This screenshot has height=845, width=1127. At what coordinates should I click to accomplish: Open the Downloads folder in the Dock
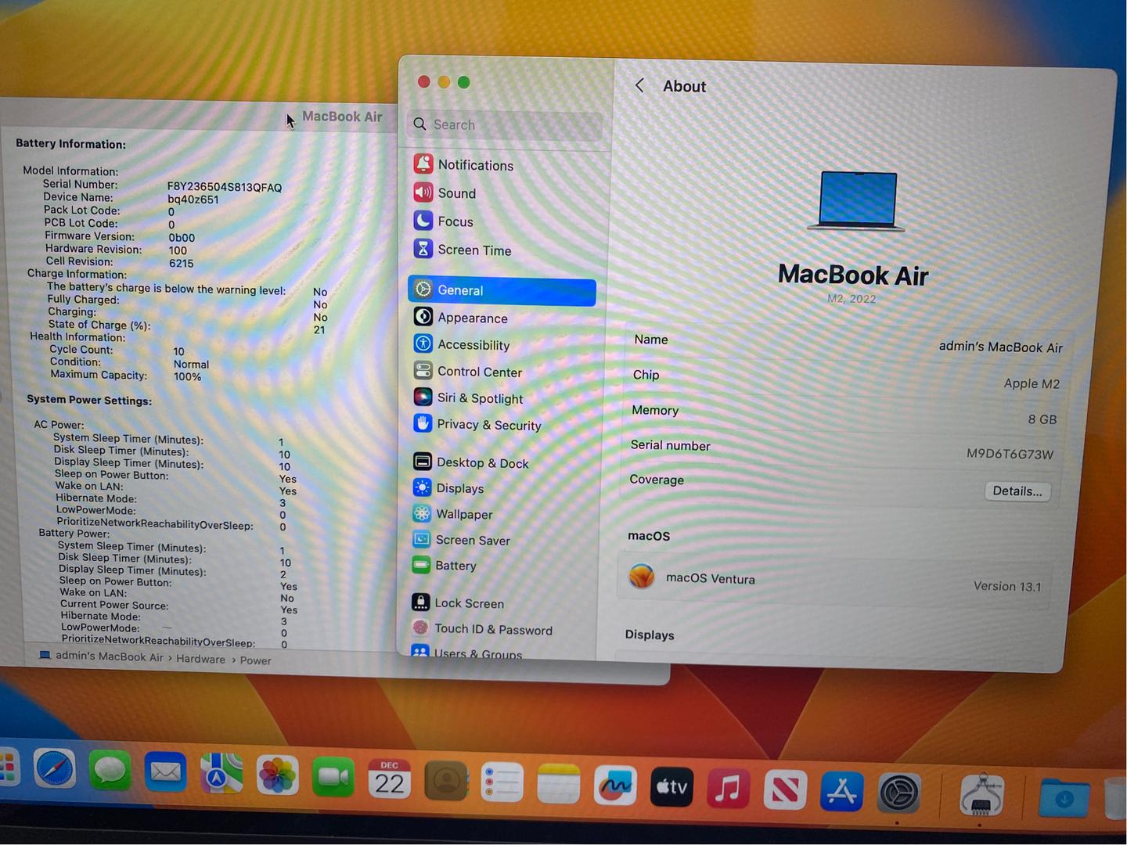(1064, 798)
